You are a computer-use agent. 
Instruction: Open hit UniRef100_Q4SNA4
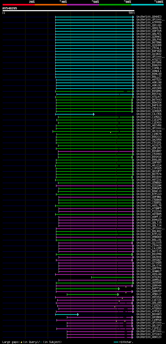(x=149, y=317)
